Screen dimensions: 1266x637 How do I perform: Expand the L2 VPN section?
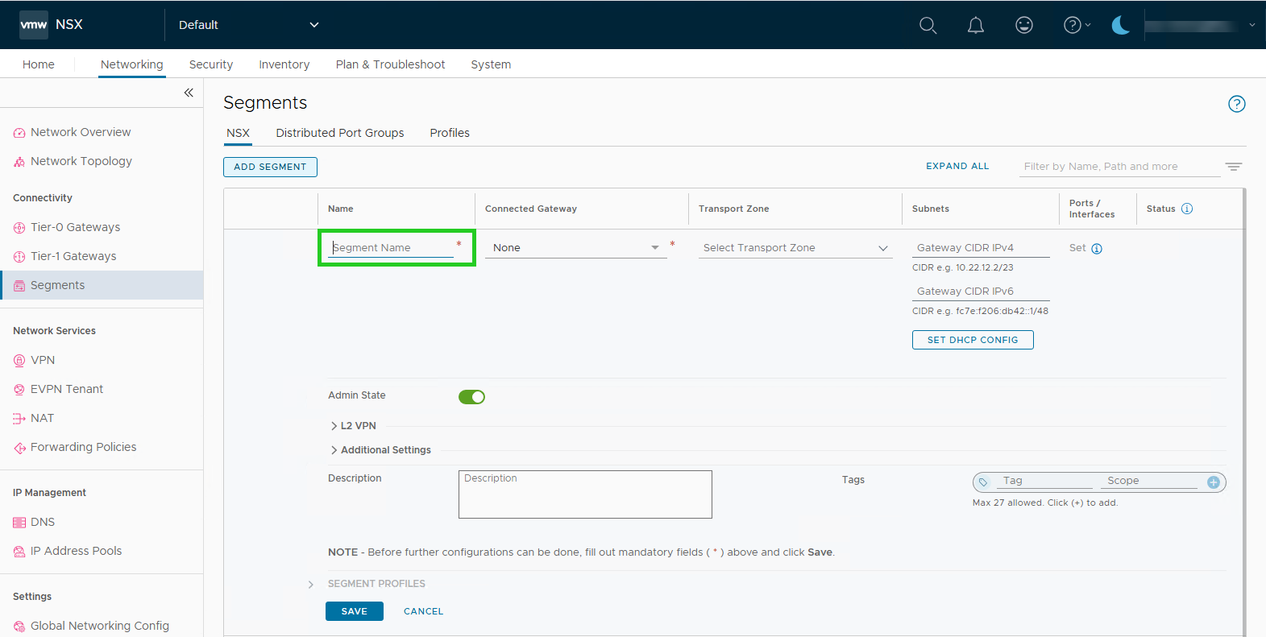[353, 426]
